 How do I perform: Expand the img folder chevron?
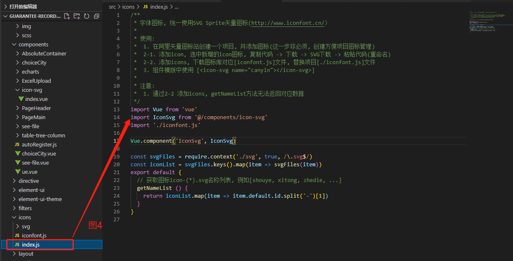coord(17,26)
